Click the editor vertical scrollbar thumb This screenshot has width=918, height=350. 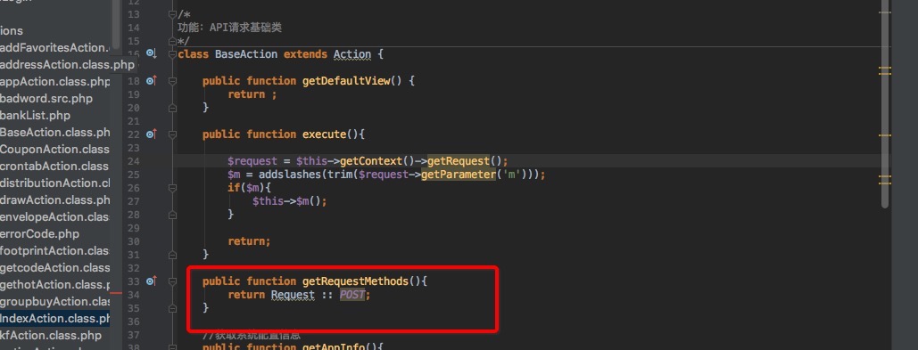pyautogui.click(x=885, y=105)
